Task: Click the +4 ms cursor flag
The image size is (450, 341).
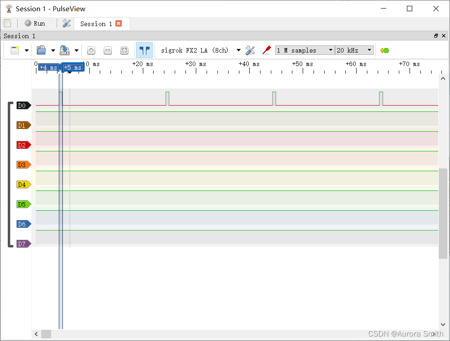Action: click(49, 67)
